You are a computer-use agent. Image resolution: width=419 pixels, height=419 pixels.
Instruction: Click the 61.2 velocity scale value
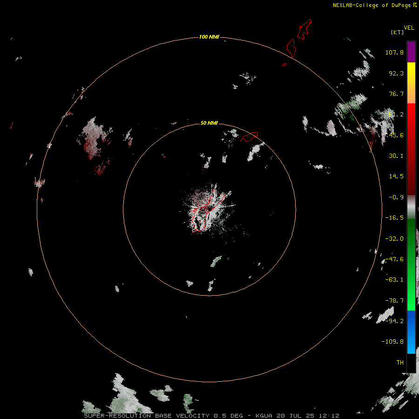tap(396, 115)
